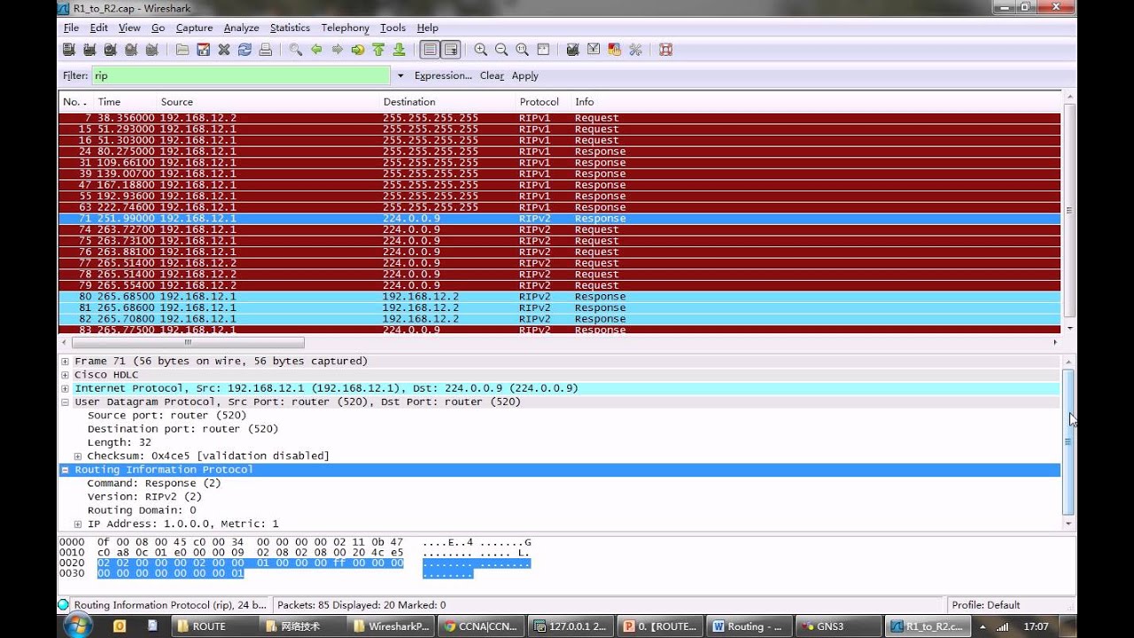This screenshot has width=1134, height=638.
Task: Open capture options toolbar icon
Action: (89, 50)
